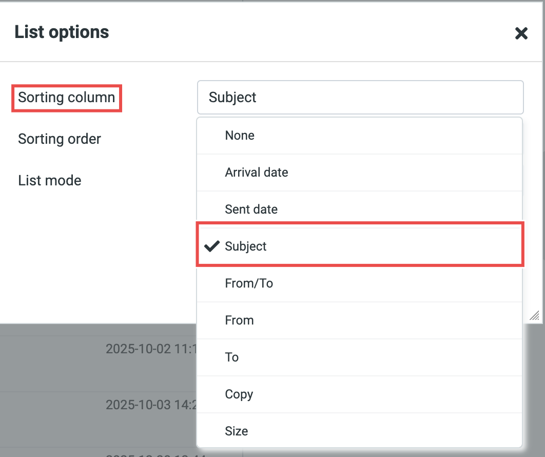The height and width of the screenshot is (457, 545).
Task: Select the From option
Action: coord(239,320)
